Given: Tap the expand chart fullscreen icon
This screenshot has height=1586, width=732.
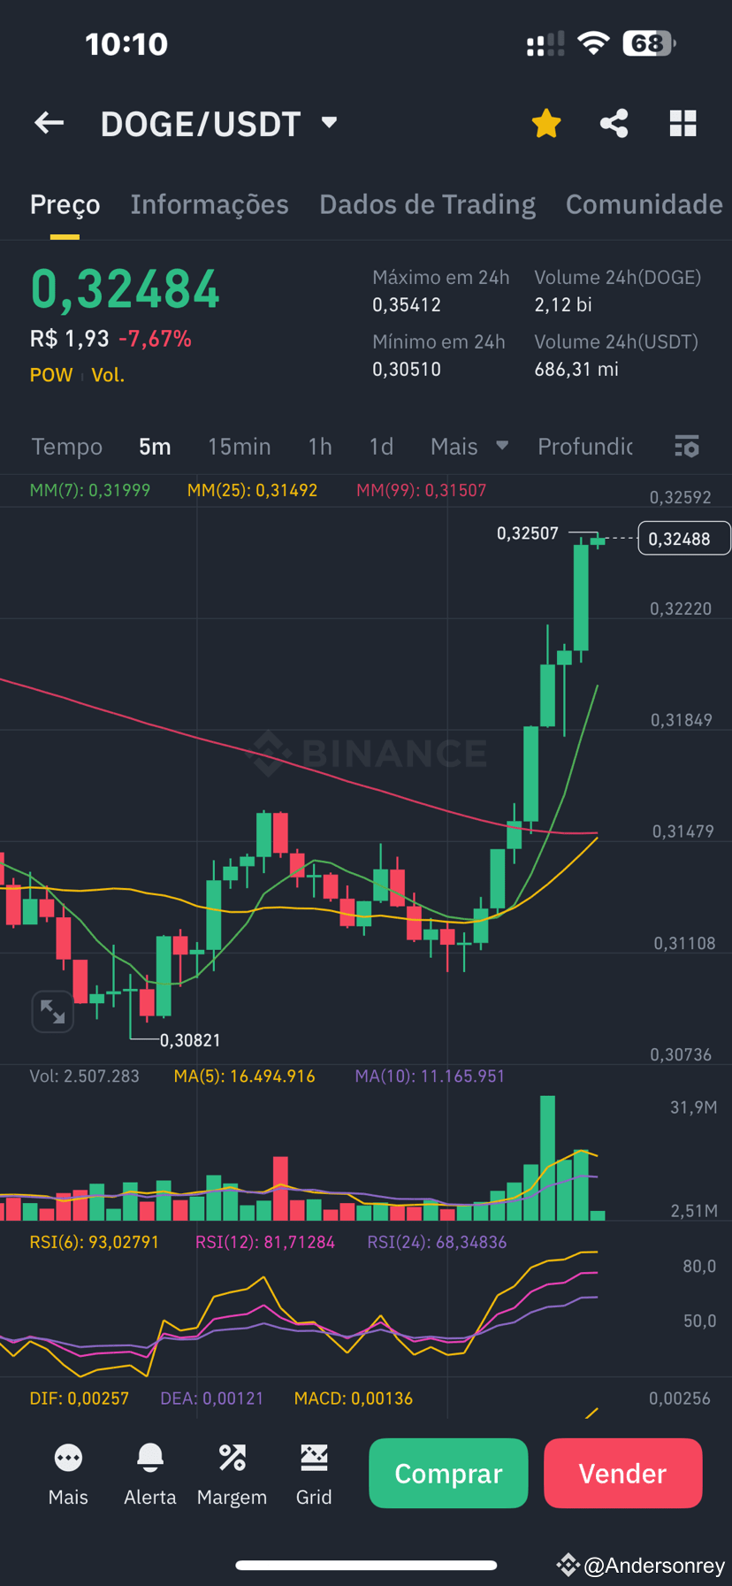Looking at the screenshot, I should [x=53, y=1011].
